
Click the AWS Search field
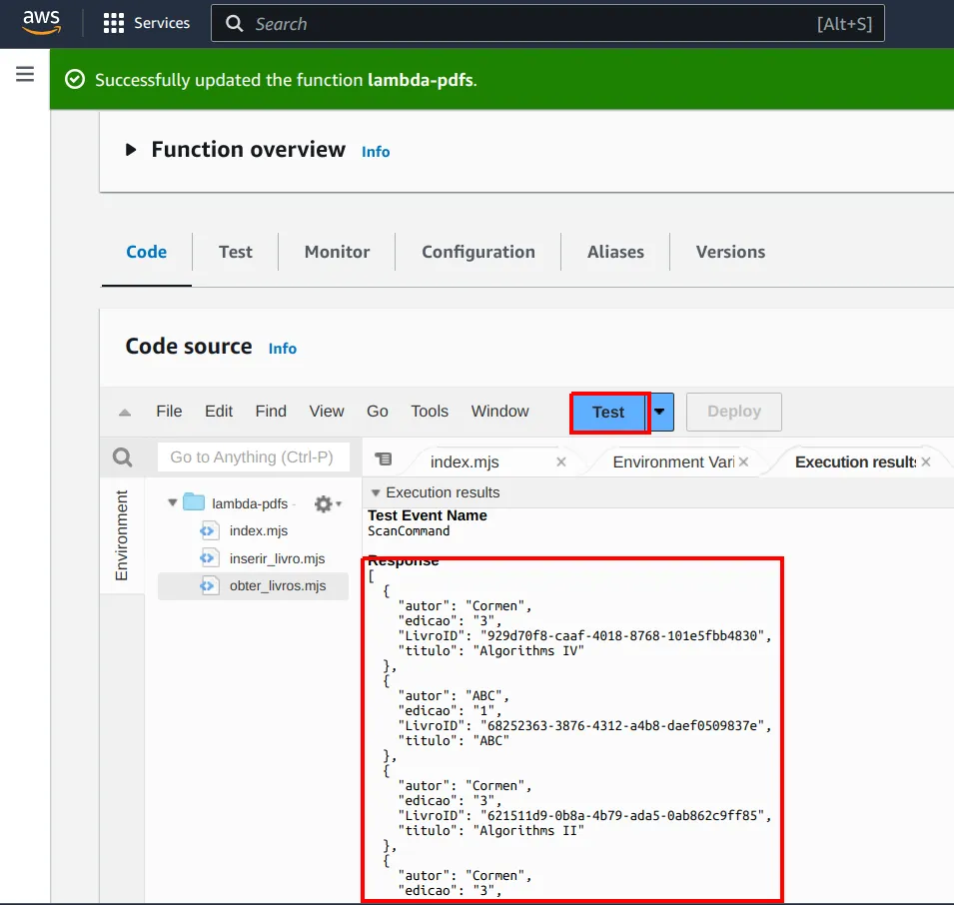pos(547,23)
